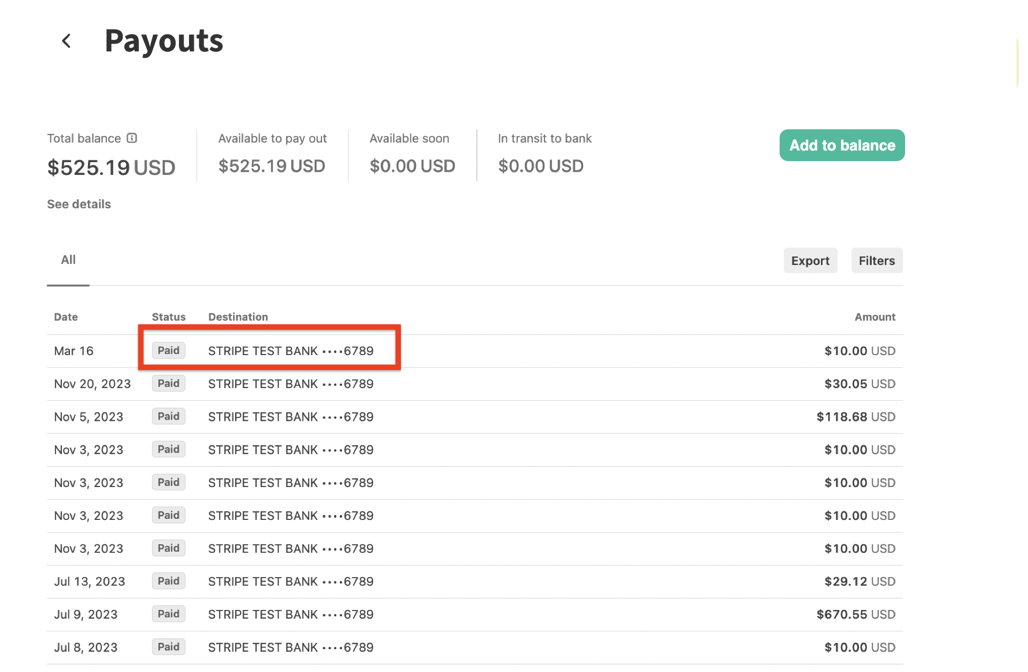
Task: Select the All tab
Action: 68,260
